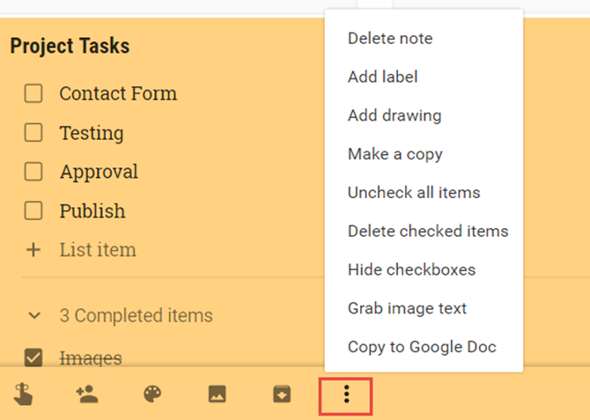Select Delete note from the menu
590x420 pixels.
coord(390,39)
